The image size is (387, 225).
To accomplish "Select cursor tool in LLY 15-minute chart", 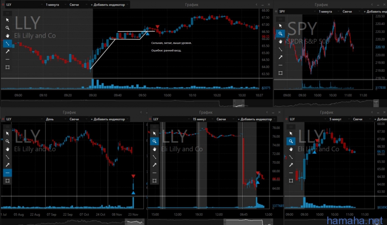I will 154,133.
